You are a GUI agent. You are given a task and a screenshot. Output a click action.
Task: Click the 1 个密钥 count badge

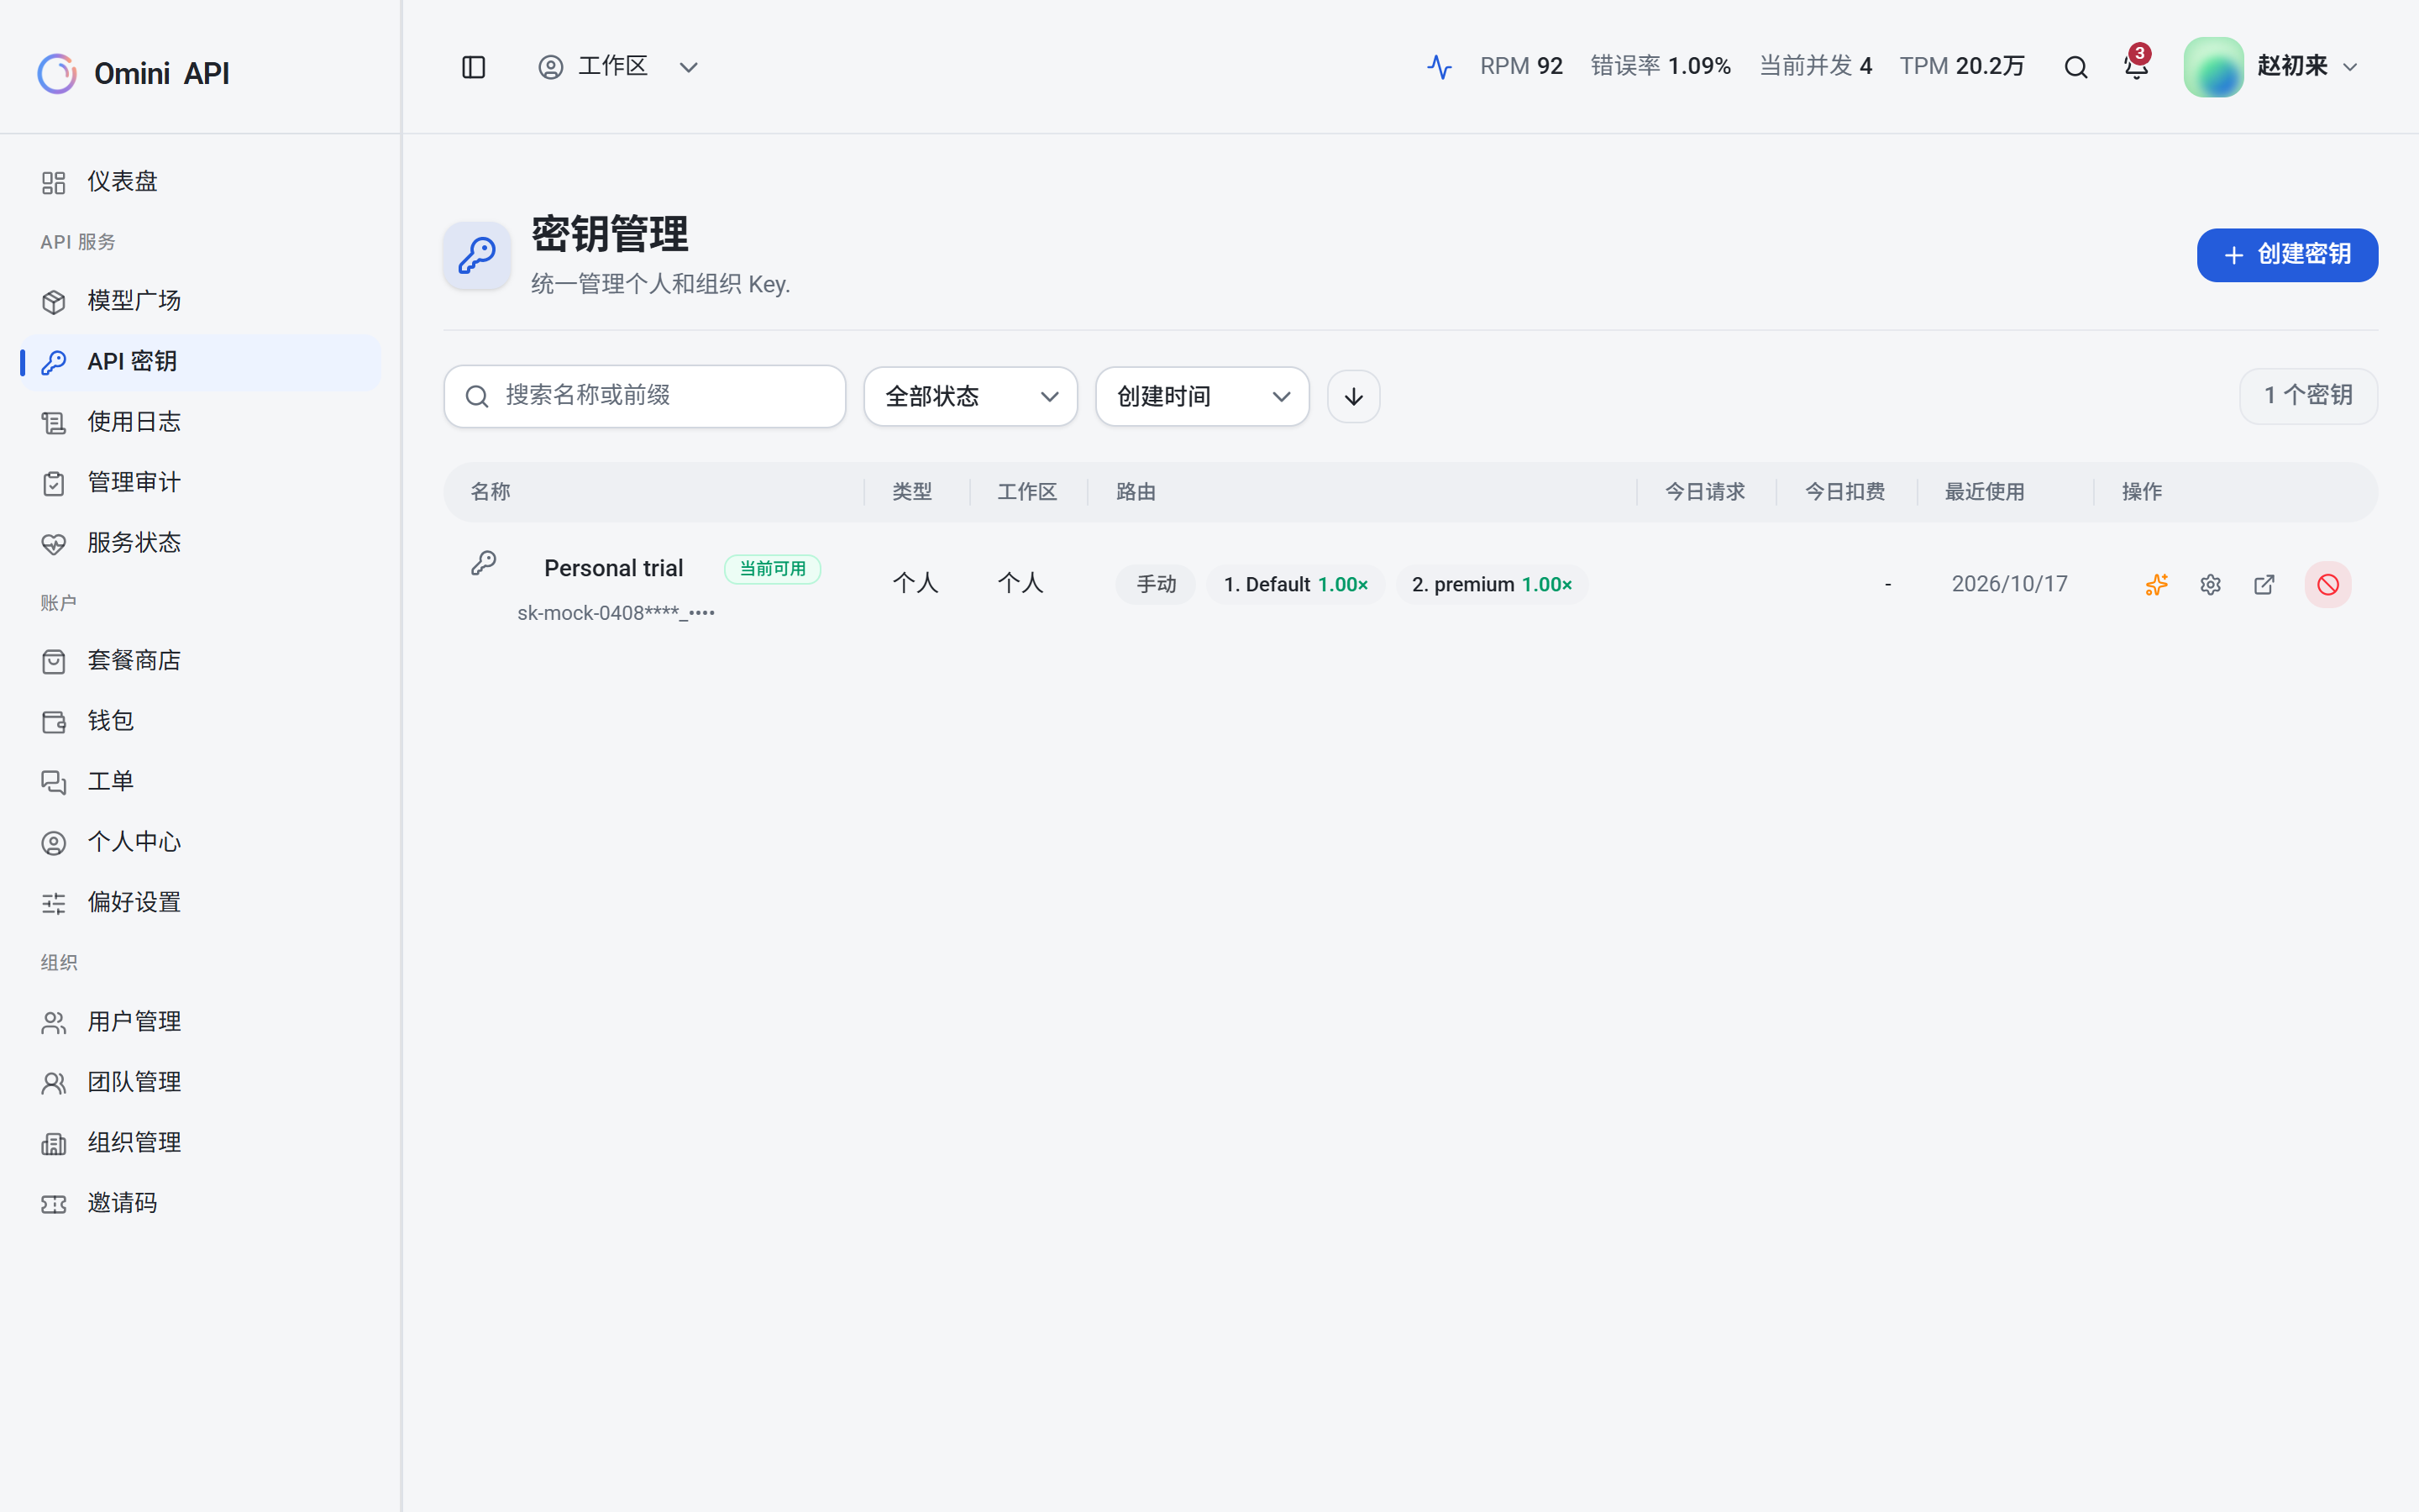point(2307,396)
